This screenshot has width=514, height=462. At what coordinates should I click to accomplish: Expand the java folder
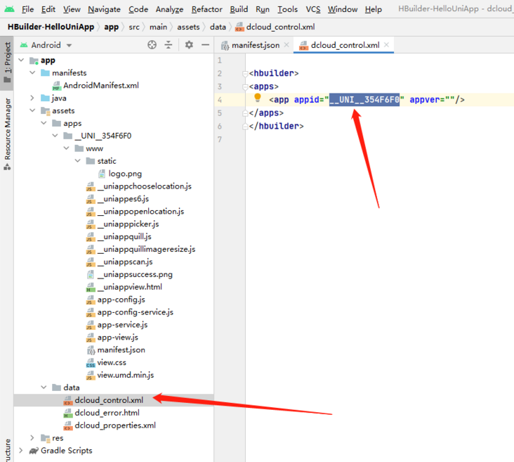tap(32, 98)
